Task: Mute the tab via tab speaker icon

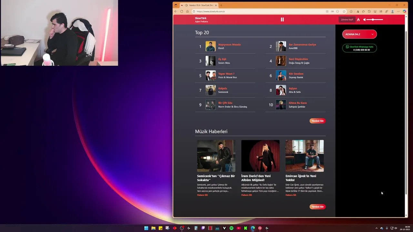Action: pyautogui.click(x=186, y=5)
